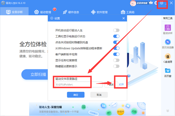Screen dimensions: 175x116
Task: Open the C盘清理 tool
Action: point(168,58)
